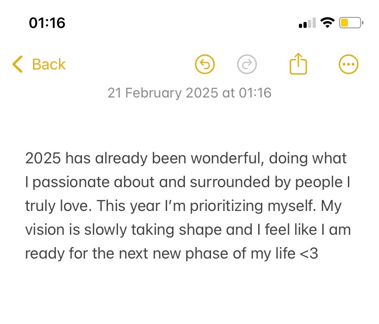Tap the word "phase" in last line
Image resolution: width=379 pixels, height=324 pixels.
pyautogui.click(x=206, y=254)
